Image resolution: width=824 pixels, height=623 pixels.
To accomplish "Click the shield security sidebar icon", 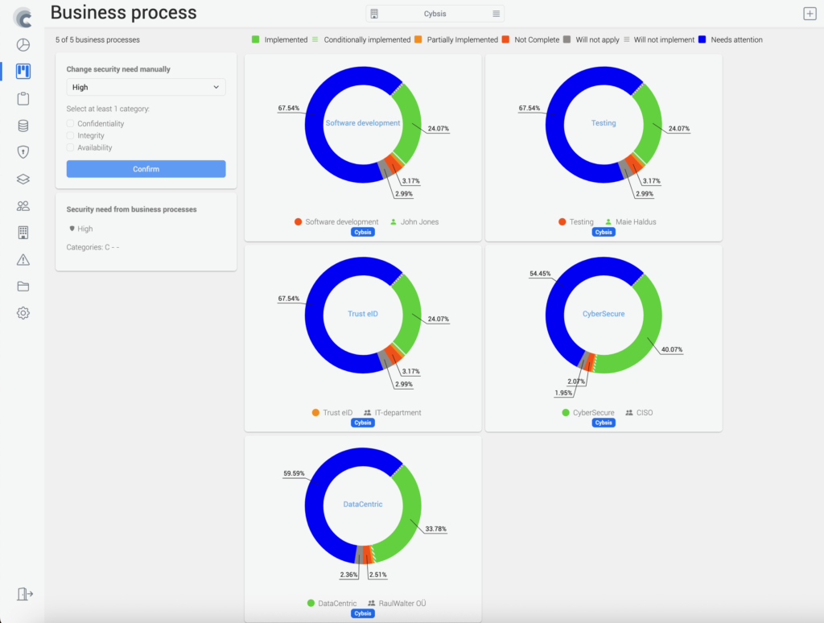I will click(23, 152).
